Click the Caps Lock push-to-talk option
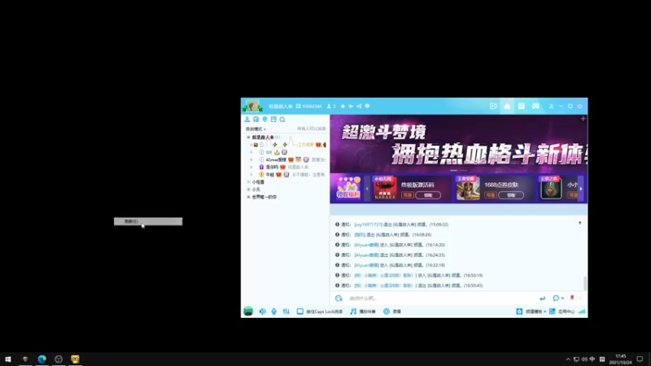Screen dimensions: 651x366 coord(320,312)
